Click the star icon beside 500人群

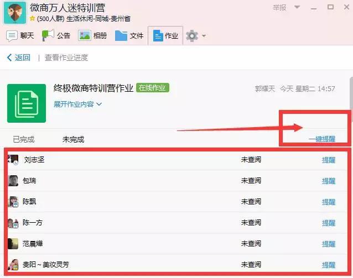[x=33, y=18]
